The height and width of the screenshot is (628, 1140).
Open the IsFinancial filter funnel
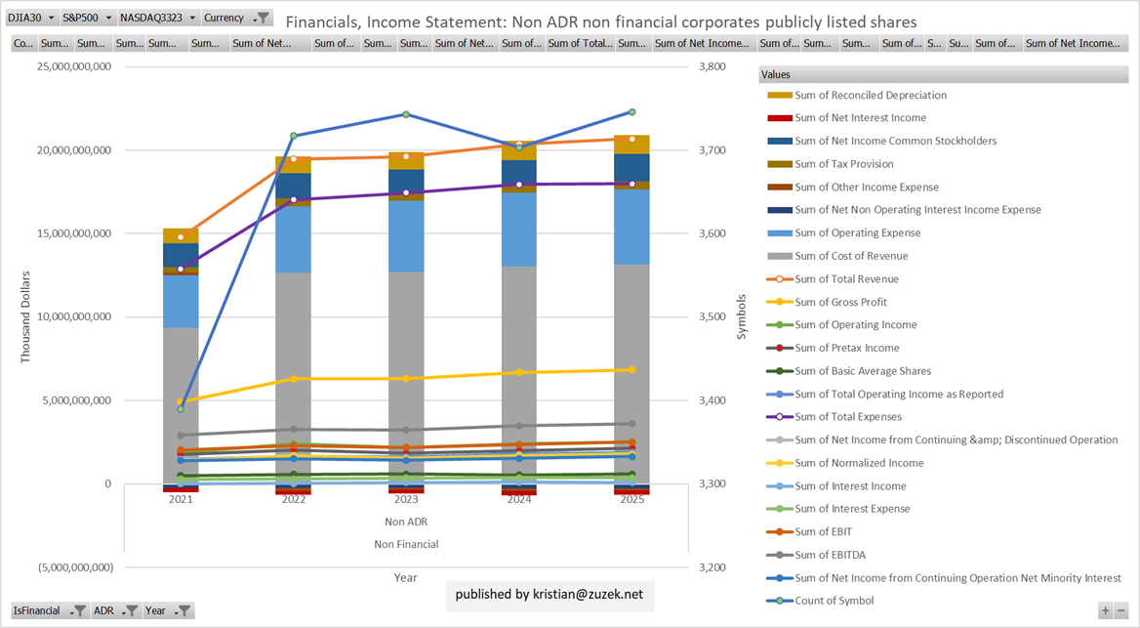coord(79,611)
